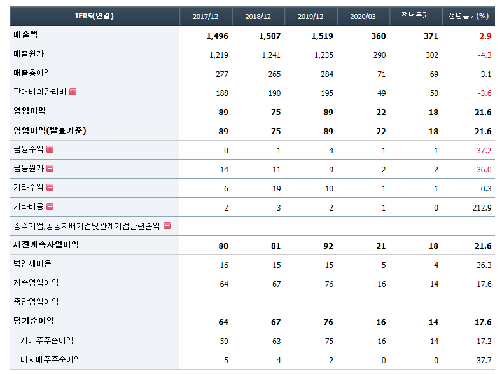Click the 매출원가 value 1,219

(219, 55)
